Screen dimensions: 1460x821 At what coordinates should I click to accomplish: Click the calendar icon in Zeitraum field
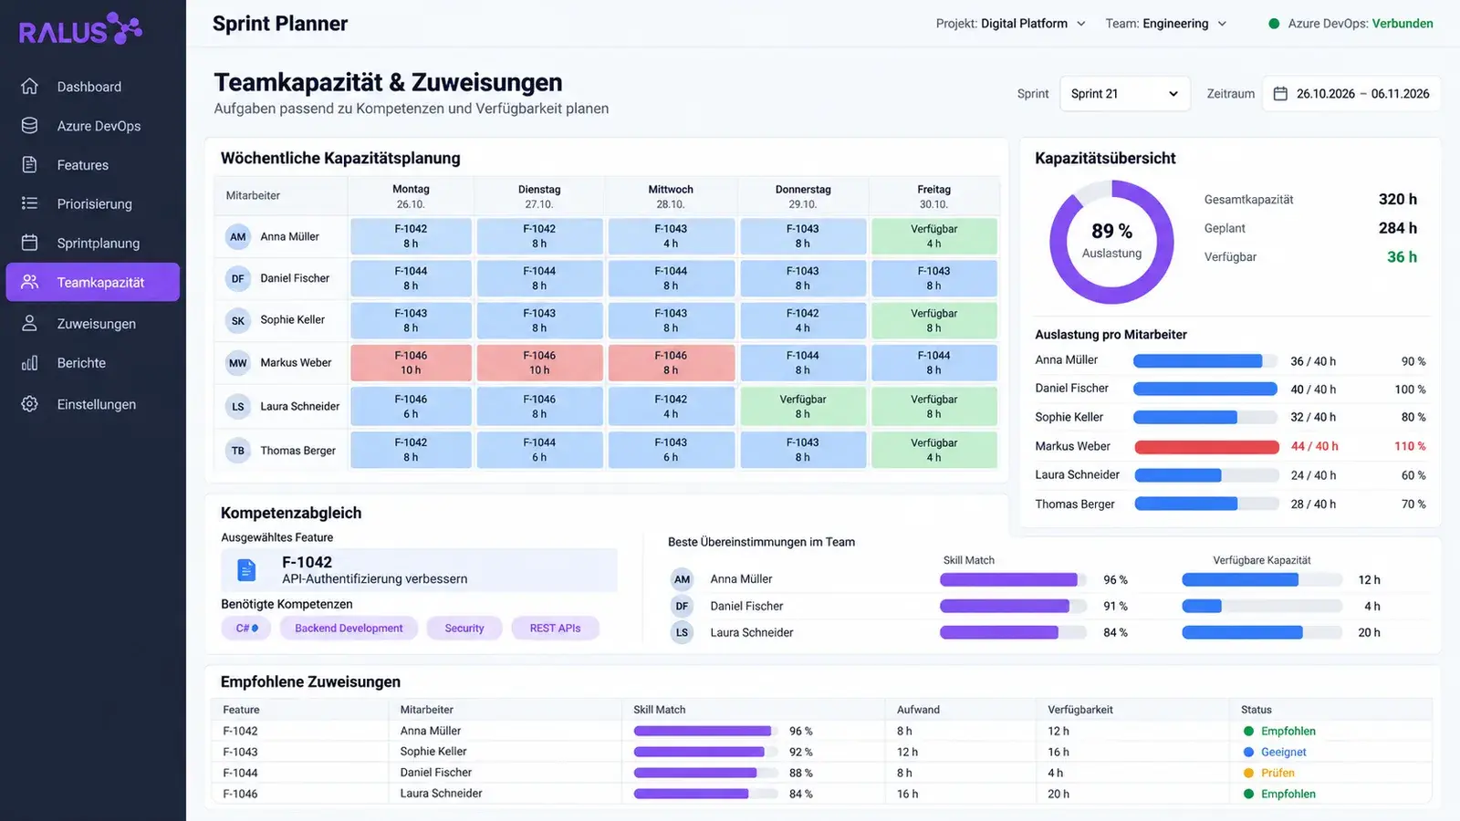point(1280,94)
